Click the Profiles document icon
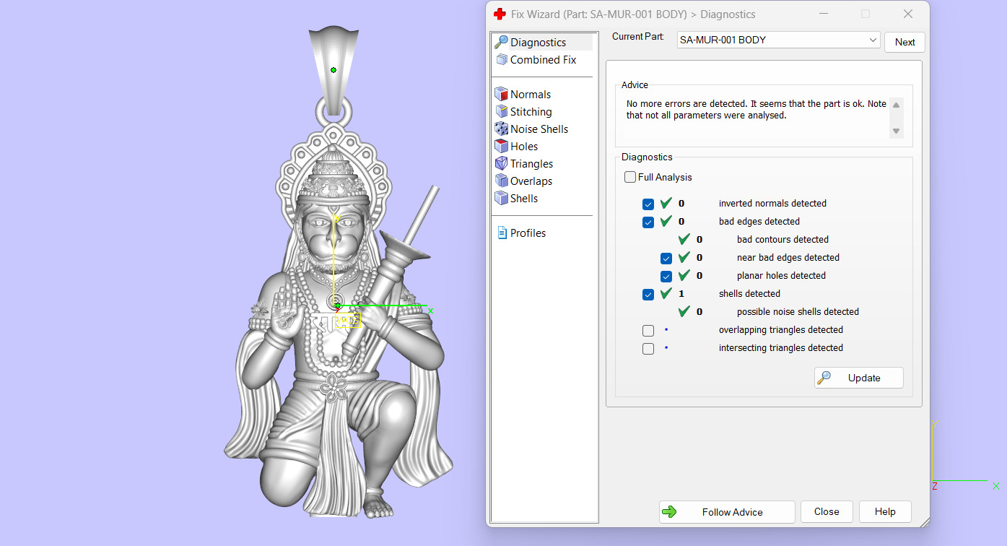The width and height of the screenshot is (1007, 546). pos(502,233)
